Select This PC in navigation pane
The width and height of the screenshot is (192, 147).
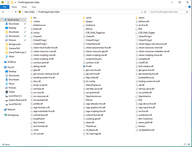[11, 67]
